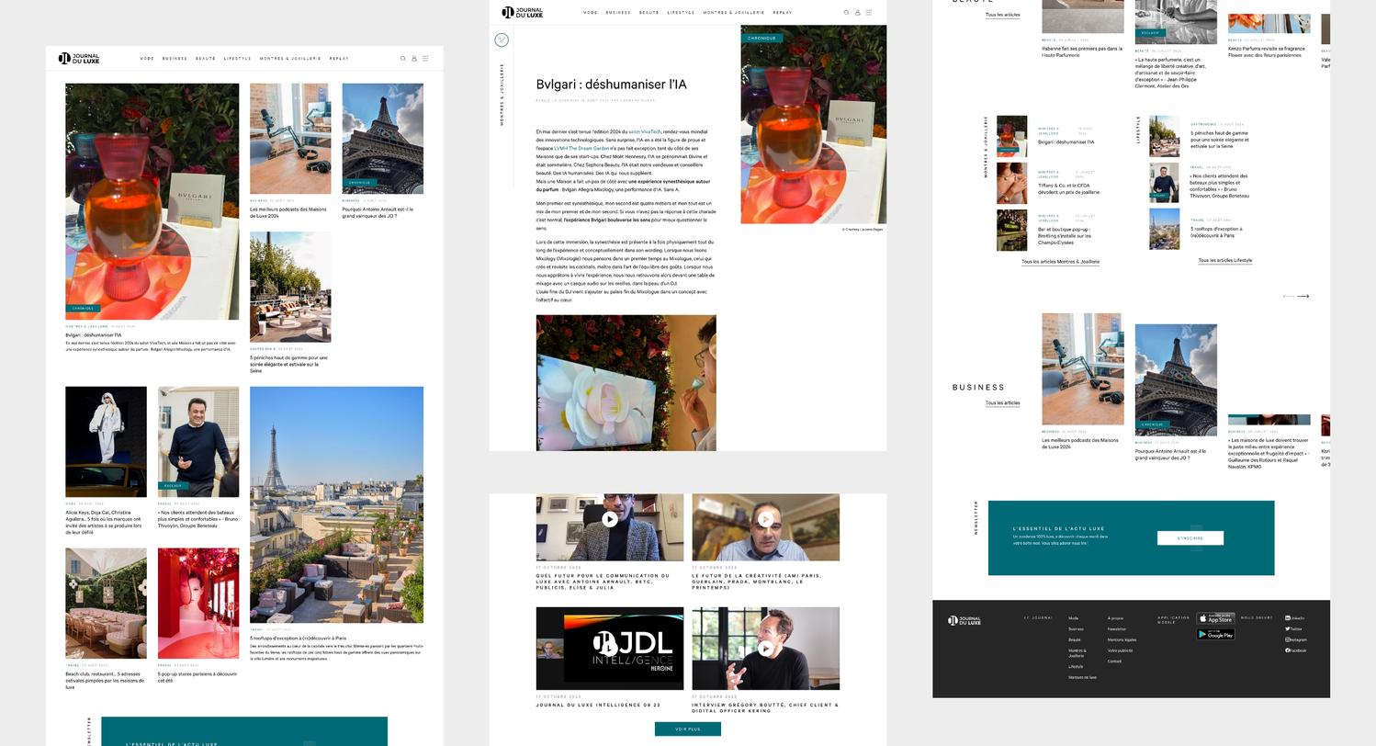Open Beach club, restaurant article title
Viewport: 1376px width, 746px height.
(105, 681)
